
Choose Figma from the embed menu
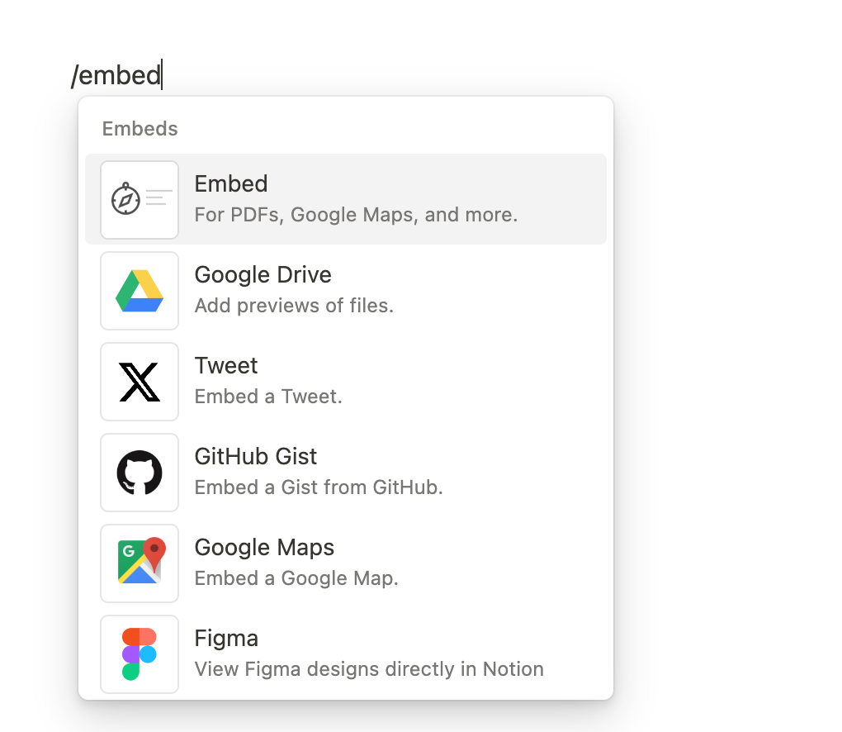coord(226,638)
